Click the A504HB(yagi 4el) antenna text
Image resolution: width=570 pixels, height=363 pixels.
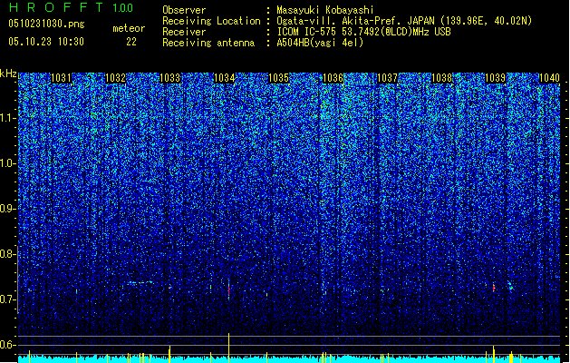[320, 43]
